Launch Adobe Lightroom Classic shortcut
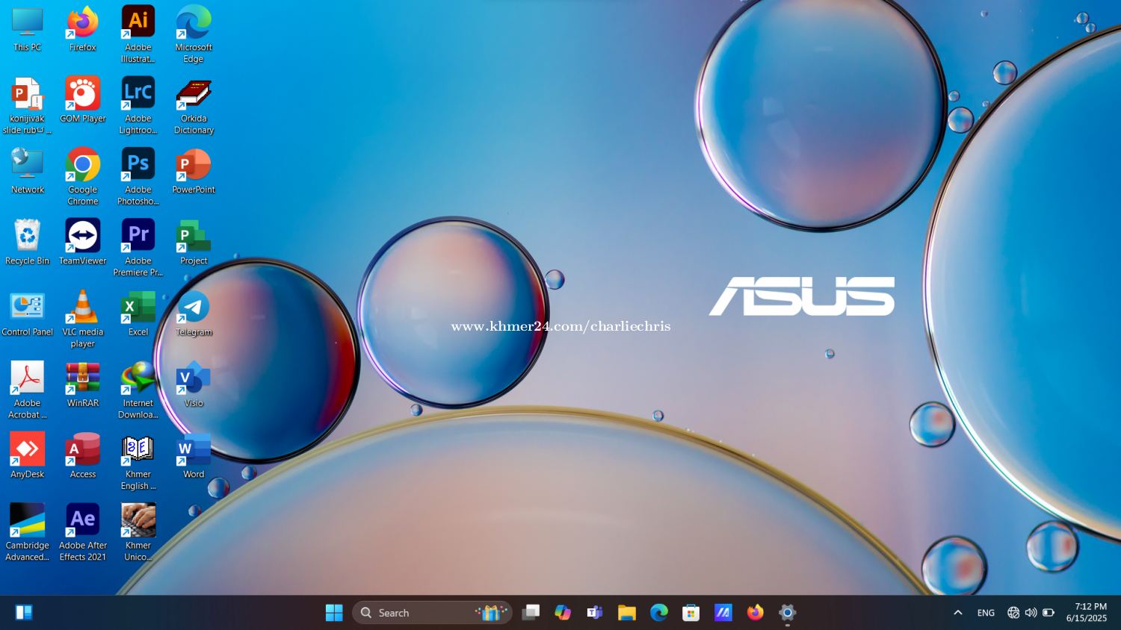1121x630 pixels. click(138, 106)
